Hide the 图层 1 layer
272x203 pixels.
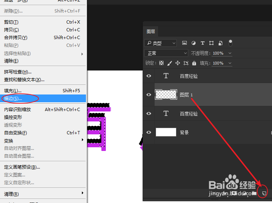click(149, 95)
